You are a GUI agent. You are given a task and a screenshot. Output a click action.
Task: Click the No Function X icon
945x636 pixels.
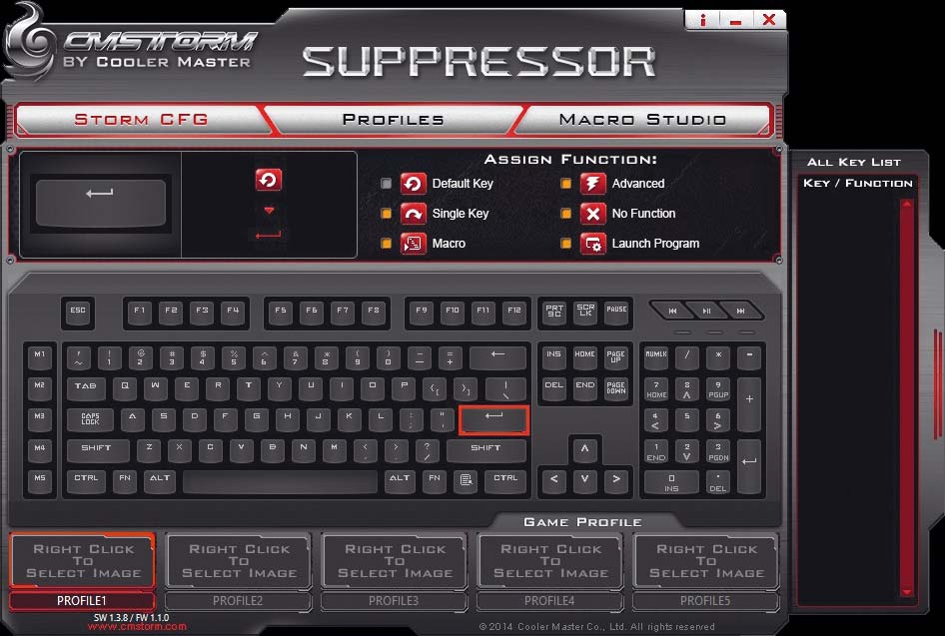(x=592, y=214)
